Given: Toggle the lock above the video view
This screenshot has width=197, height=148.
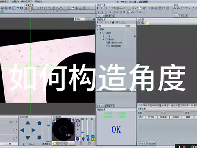Looking at the screenshot, I should tap(94, 19).
